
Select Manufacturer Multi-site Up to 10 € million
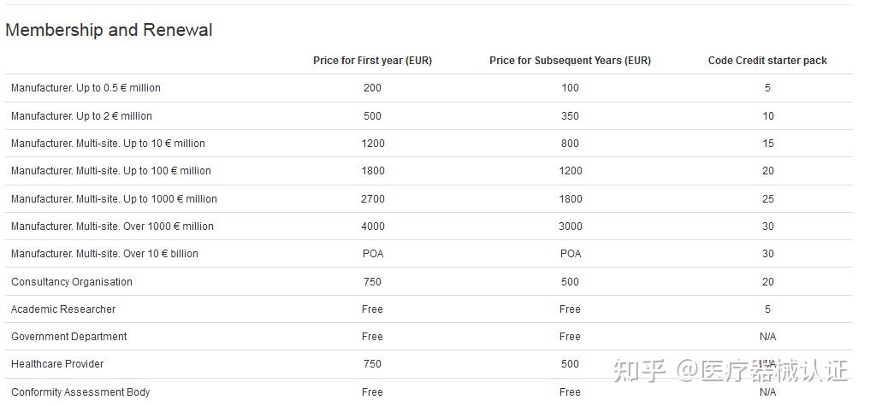108,144
